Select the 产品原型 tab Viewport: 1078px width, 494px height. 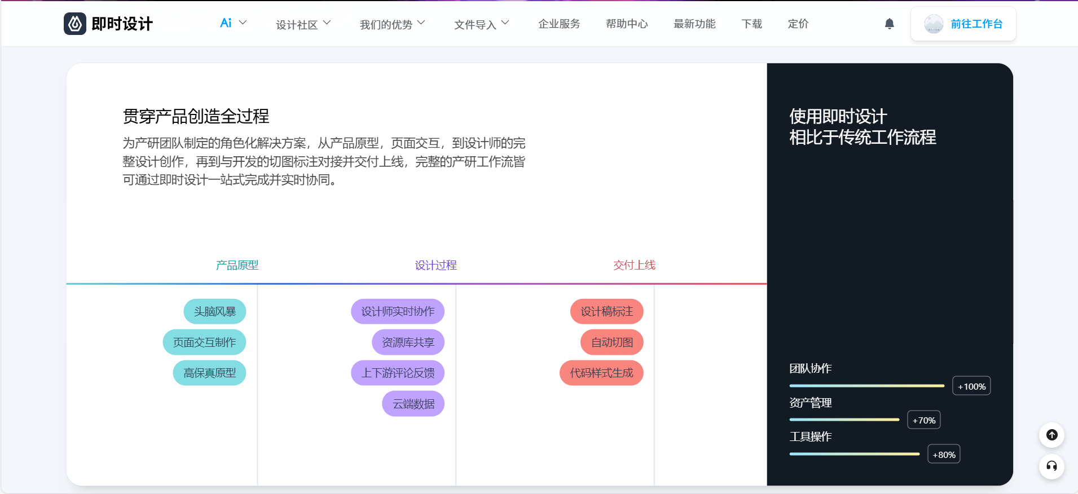(x=237, y=265)
